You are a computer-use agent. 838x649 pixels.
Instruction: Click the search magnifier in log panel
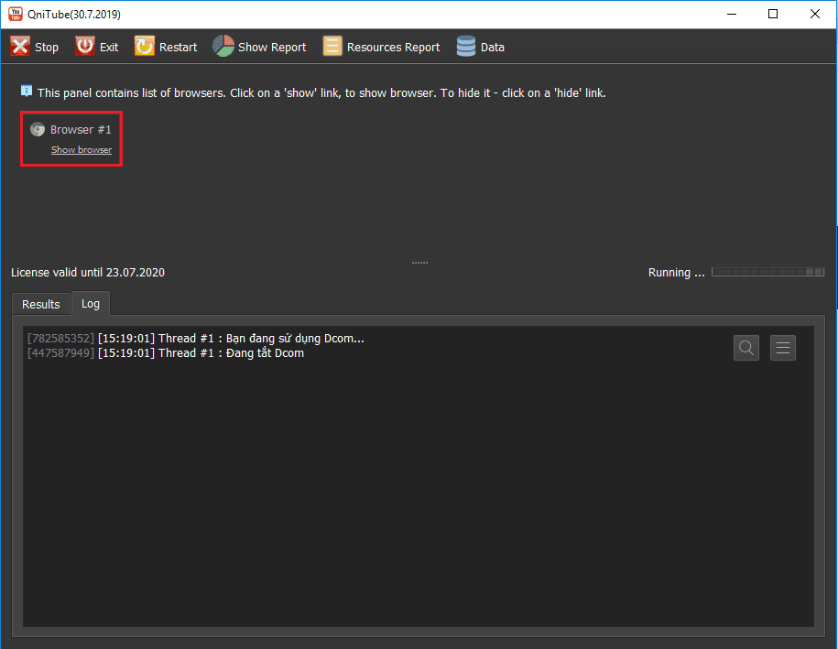[746, 348]
